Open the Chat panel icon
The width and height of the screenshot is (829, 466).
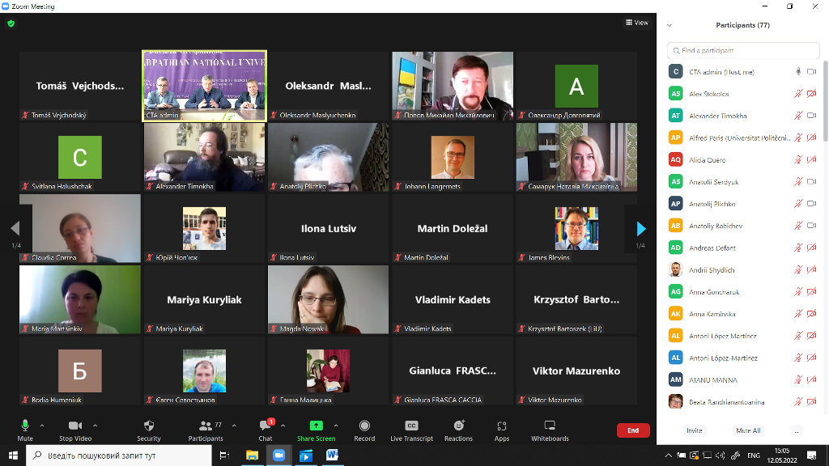tap(265, 426)
